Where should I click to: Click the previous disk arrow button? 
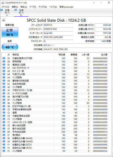[x=4, y=20]
